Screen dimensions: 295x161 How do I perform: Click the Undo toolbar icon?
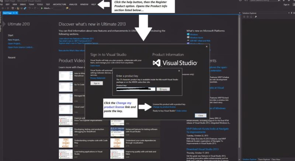(x=29, y=8)
